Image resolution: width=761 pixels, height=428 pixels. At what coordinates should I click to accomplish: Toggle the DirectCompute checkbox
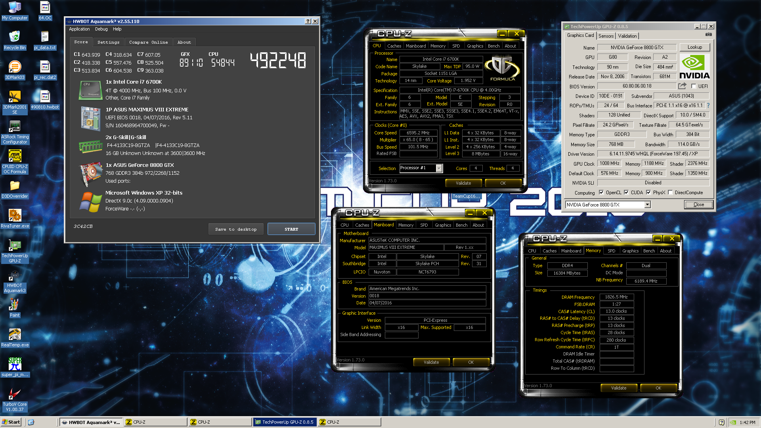[x=670, y=193]
